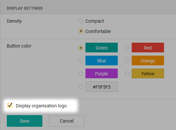Select the Orange color radio button
This screenshot has height=130, width=176.
[x=127, y=61]
